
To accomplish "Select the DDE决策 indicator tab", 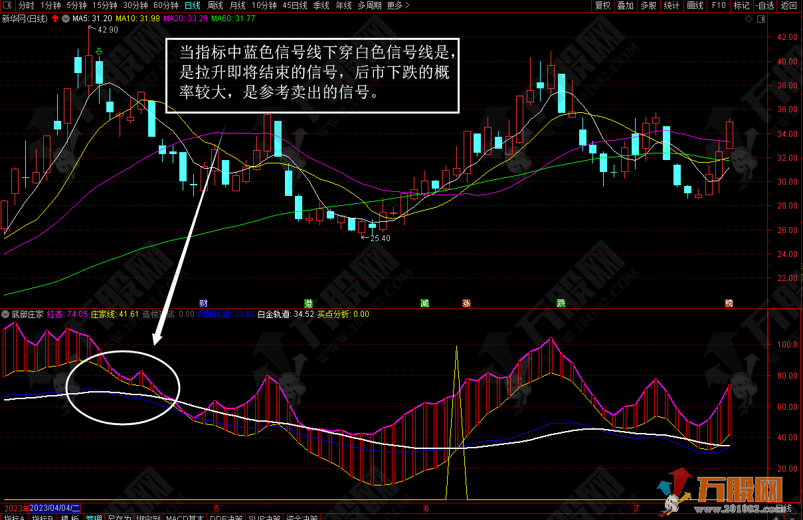I will pos(227,517).
